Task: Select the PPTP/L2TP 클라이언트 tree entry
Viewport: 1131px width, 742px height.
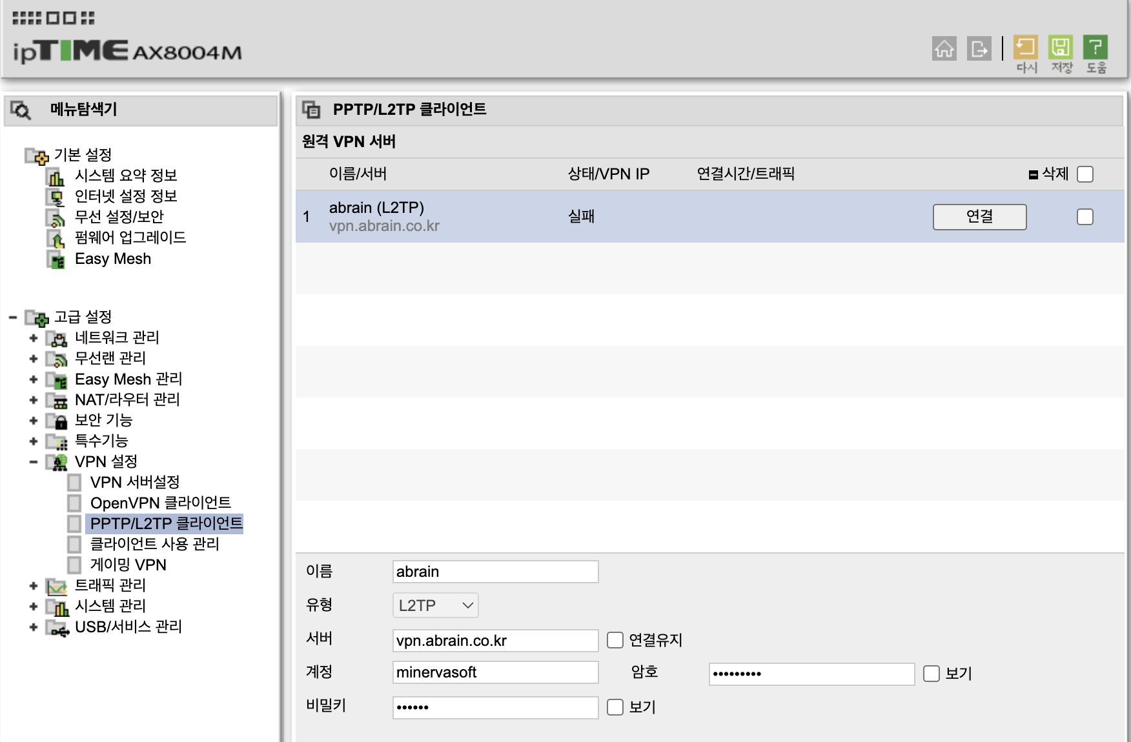Action: pos(165,523)
